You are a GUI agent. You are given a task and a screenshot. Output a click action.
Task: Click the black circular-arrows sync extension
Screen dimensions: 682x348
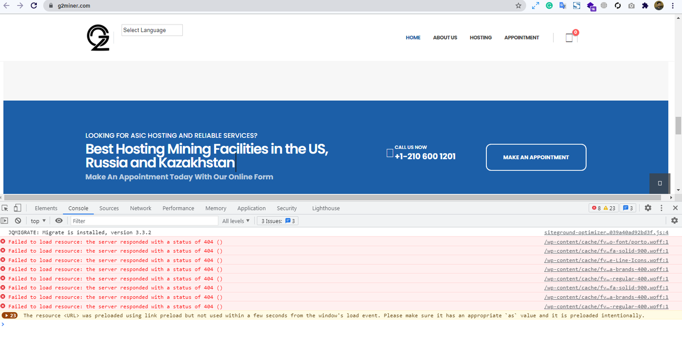pyautogui.click(x=618, y=5)
